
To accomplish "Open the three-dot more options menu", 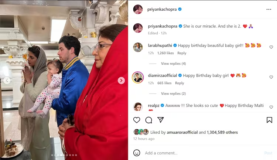I will (269, 9).
